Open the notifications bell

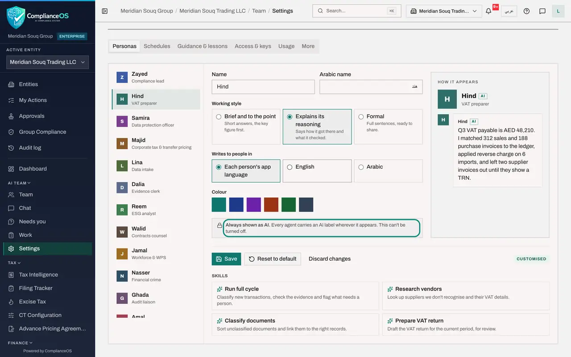(488, 11)
